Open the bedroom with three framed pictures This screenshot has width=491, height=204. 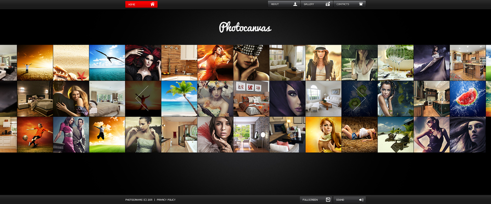tap(251, 99)
